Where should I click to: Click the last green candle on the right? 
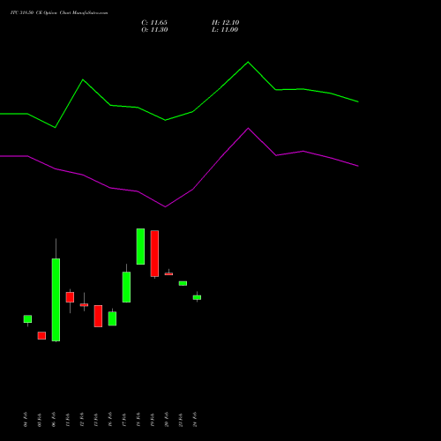tap(197, 297)
